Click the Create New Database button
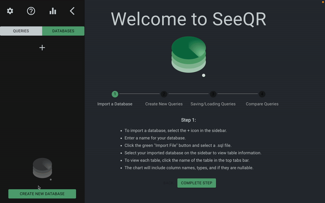The height and width of the screenshot is (203, 325). click(42, 194)
